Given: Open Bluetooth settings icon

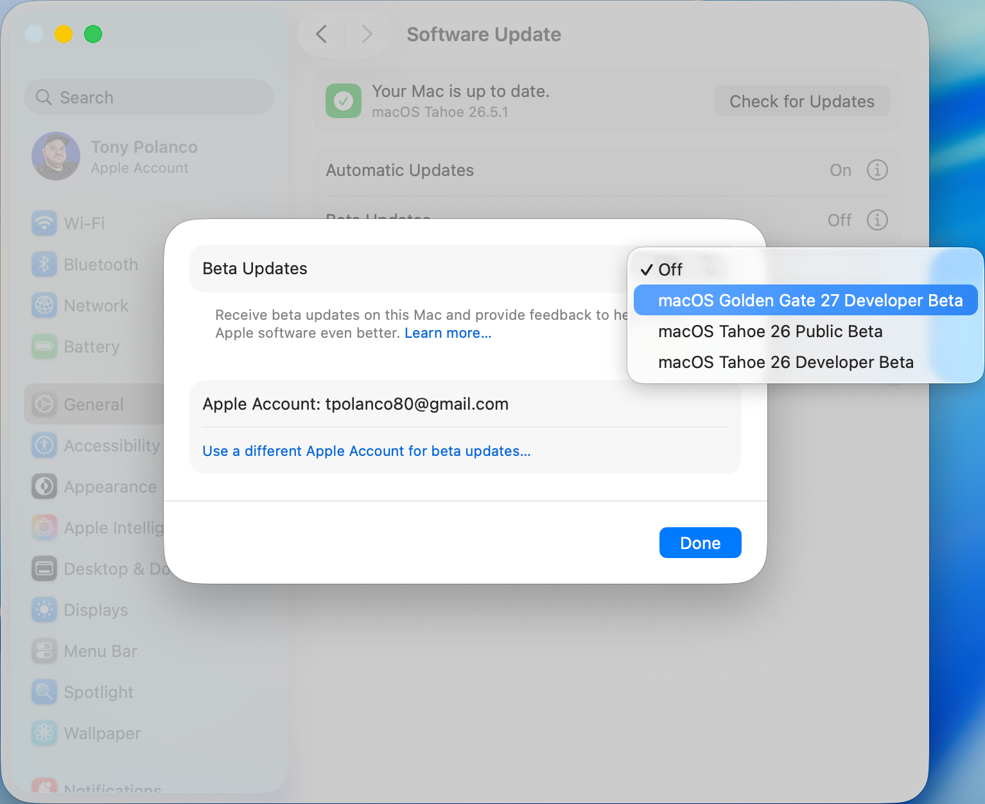Looking at the screenshot, I should tap(44, 265).
